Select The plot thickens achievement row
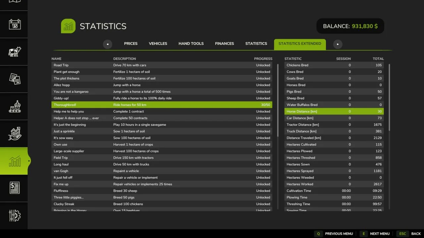The width and height of the screenshot is (424, 238). [x=162, y=78]
